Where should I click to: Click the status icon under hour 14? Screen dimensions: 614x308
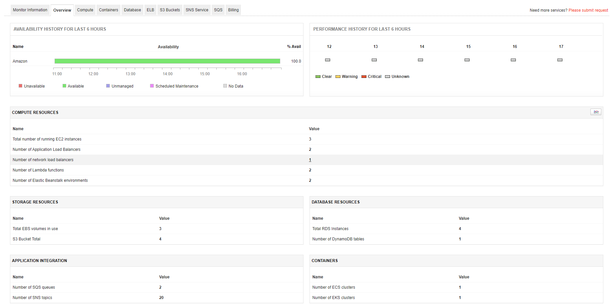point(420,60)
